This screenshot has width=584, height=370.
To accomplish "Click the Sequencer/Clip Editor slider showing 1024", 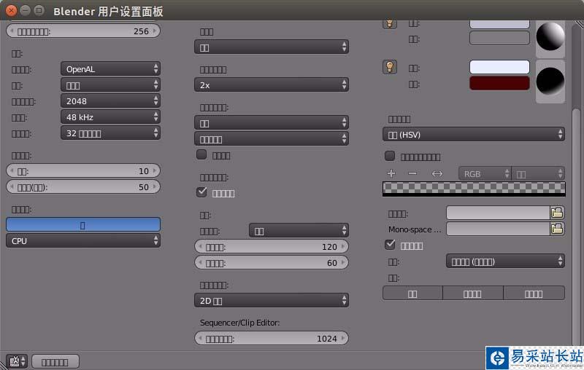I will pyautogui.click(x=272, y=338).
